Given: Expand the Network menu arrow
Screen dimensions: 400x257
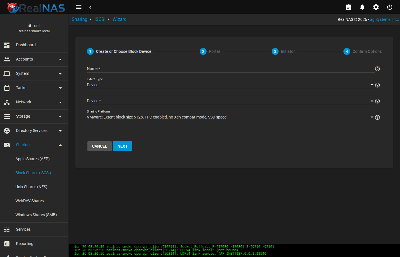Looking at the screenshot, I should point(60,102).
